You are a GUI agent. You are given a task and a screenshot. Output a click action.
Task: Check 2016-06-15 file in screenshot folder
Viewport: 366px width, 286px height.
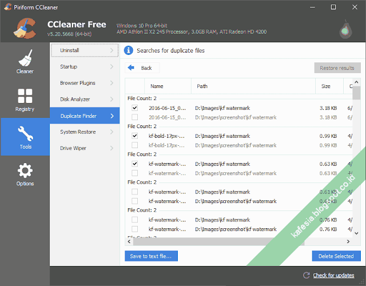pyautogui.click(x=135, y=117)
